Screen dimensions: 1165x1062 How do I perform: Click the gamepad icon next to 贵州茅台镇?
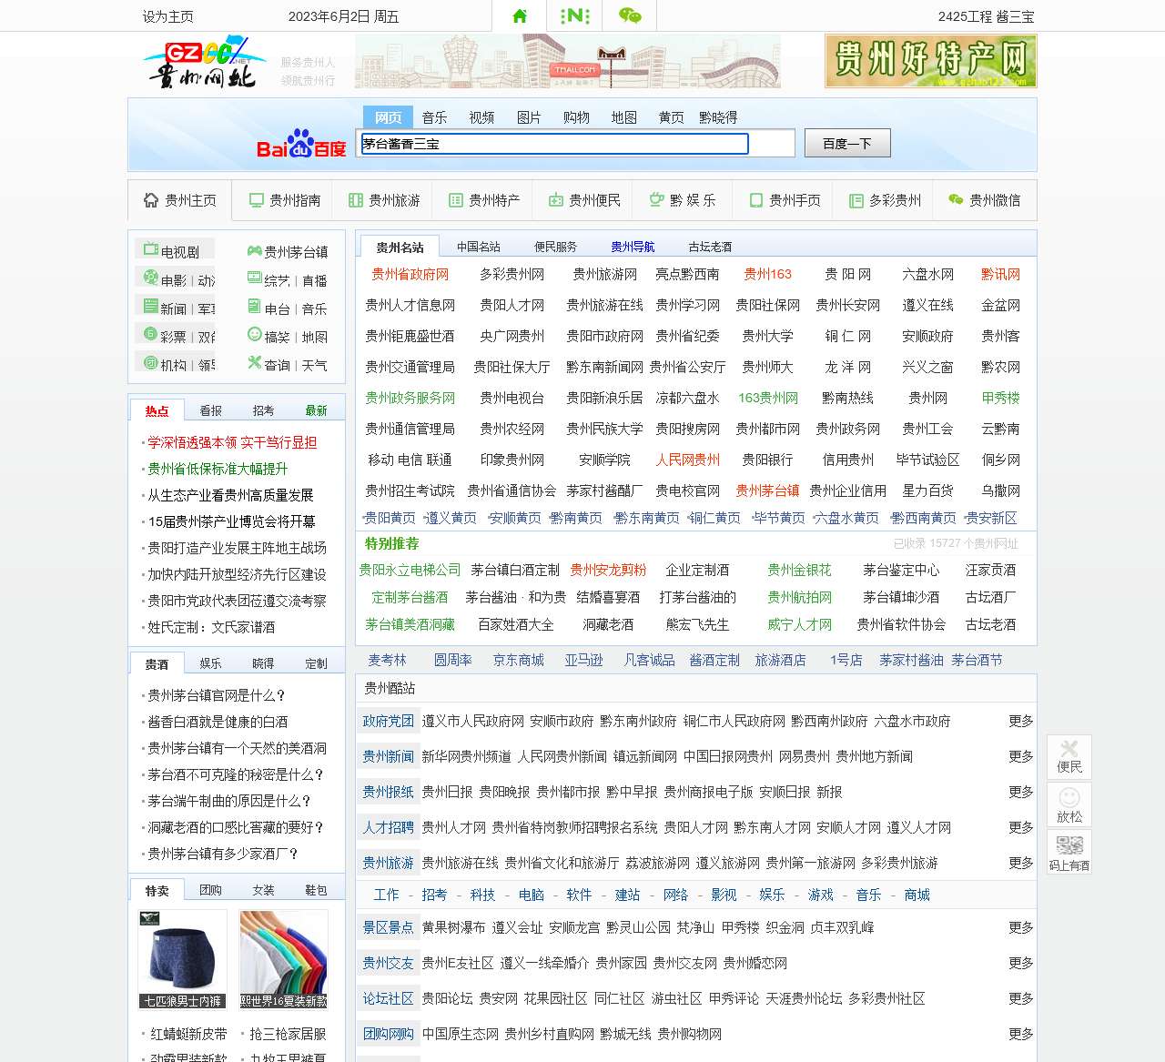(x=255, y=250)
